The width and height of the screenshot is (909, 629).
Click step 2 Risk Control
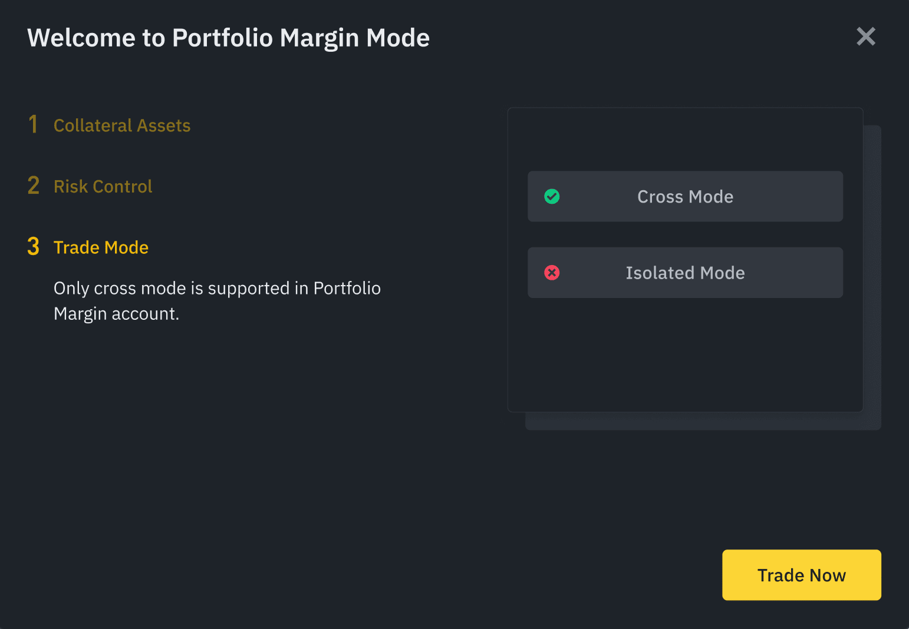click(x=103, y=186)
